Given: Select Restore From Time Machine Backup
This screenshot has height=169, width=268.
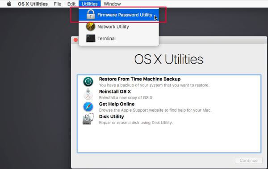Looking at the screenshot, I should coord(169,82).
